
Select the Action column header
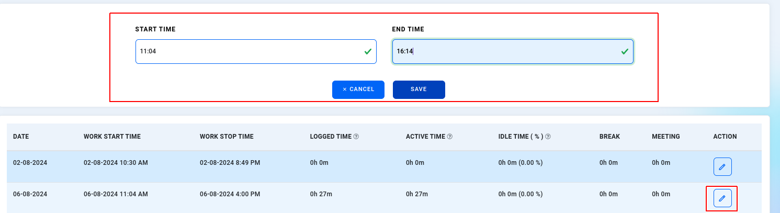tap(725, 137)
